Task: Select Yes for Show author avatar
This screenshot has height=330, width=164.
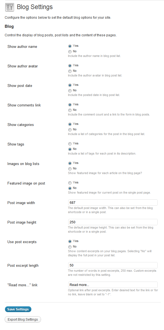Action: [x=70, y=65]
